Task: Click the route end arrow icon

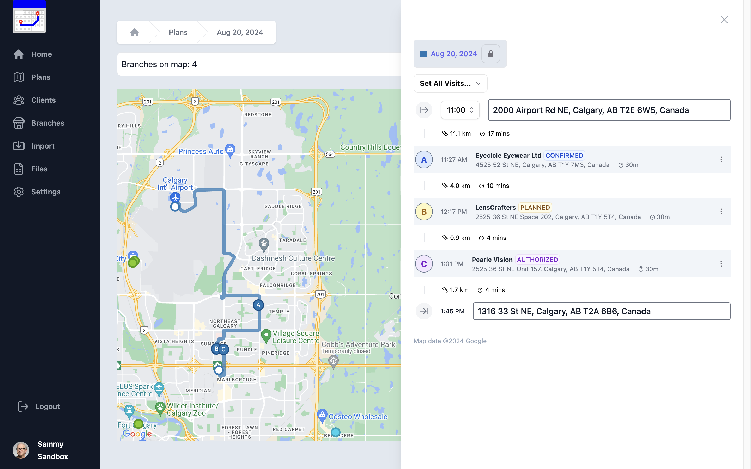Action: (424, 311)
